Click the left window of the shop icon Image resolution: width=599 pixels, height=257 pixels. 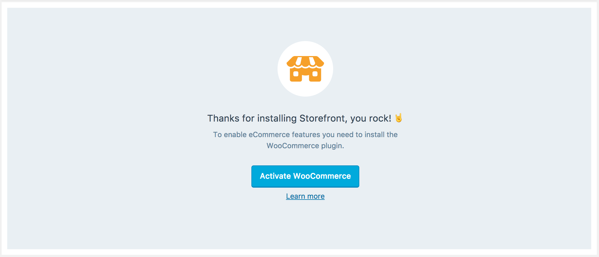[x=296, y=74]
